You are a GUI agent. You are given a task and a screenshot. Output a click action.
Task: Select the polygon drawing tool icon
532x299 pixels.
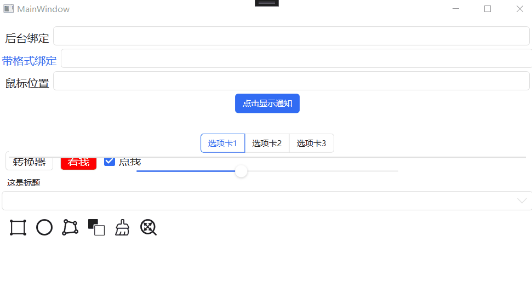70,227
